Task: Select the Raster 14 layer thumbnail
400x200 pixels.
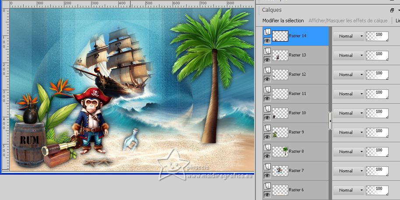Action: coord(280,36)
